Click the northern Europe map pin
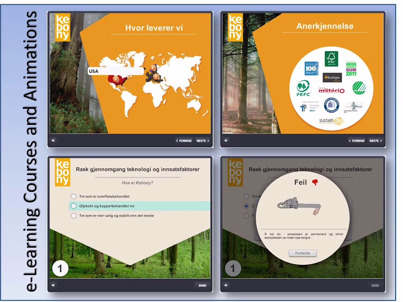 coord(153,68)
